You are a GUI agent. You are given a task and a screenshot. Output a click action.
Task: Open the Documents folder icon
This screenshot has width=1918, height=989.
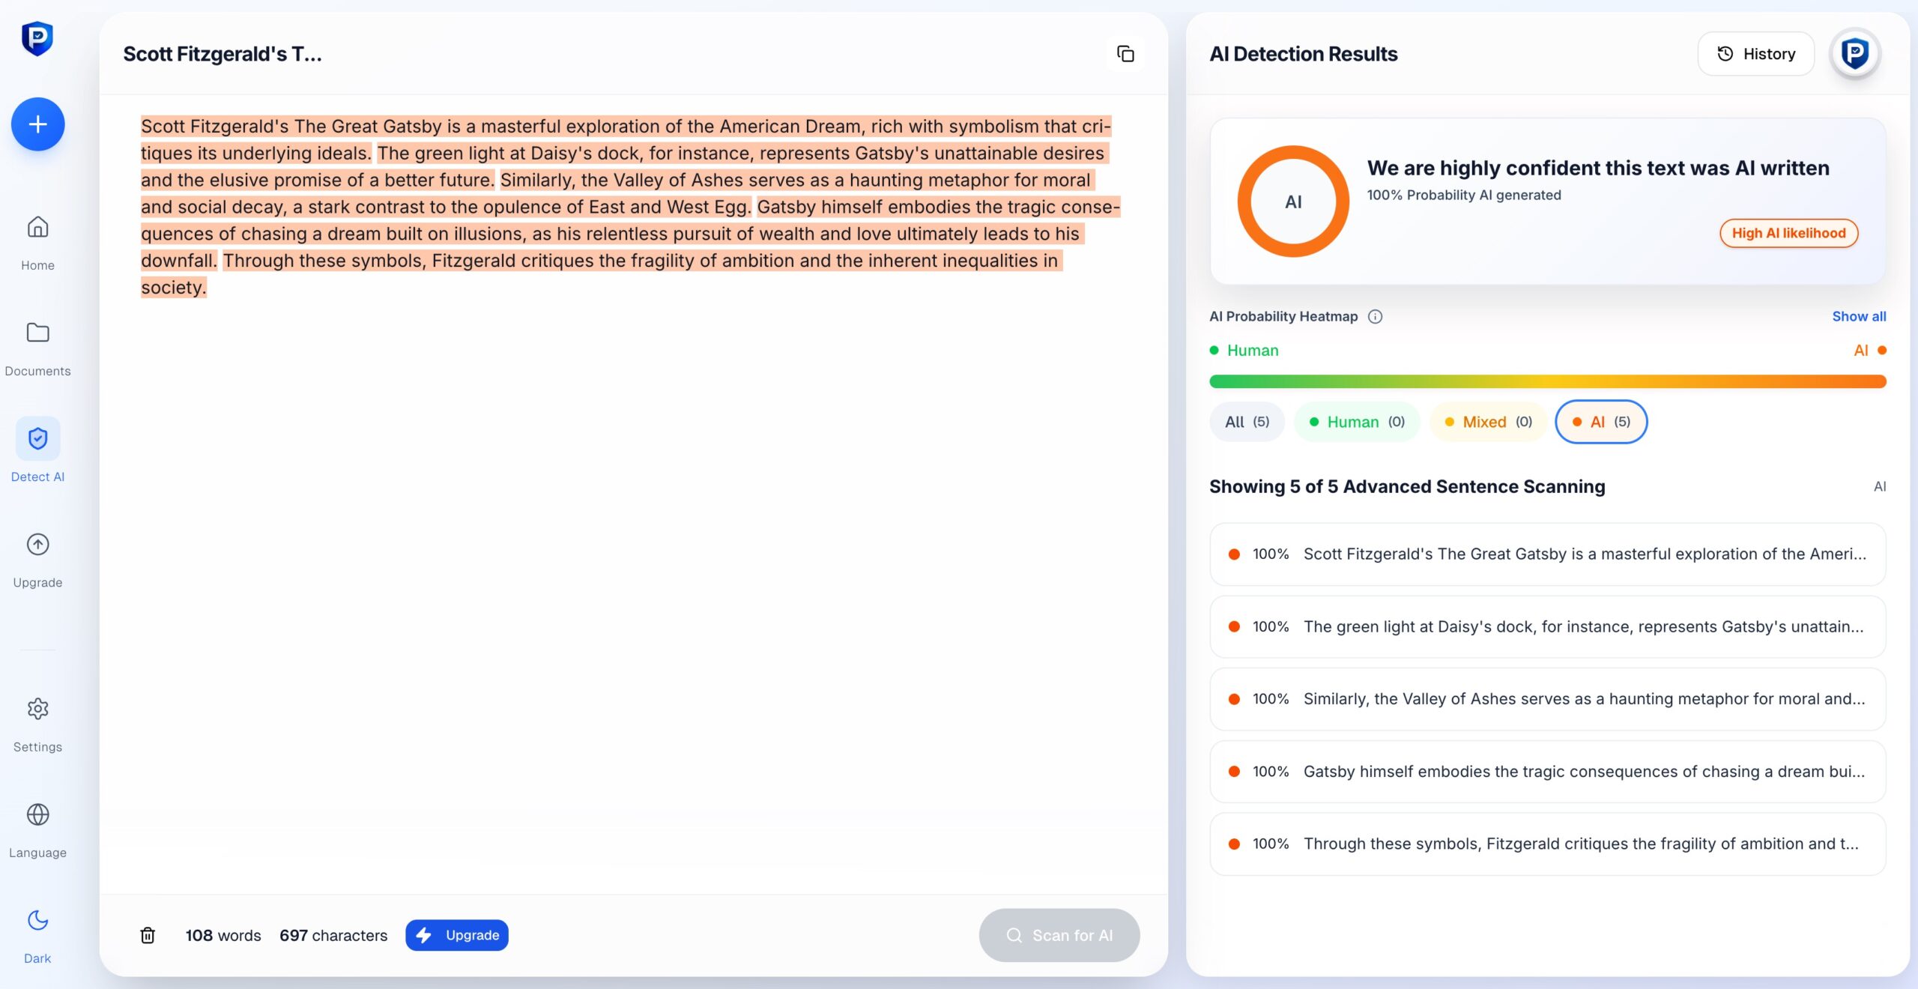click(x=37, y=333)
